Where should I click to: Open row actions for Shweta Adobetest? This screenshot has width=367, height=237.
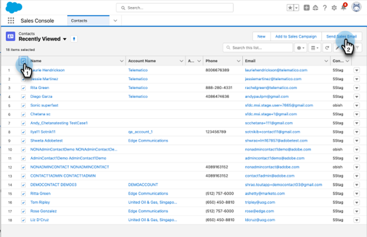356,141
